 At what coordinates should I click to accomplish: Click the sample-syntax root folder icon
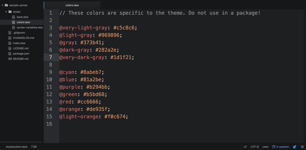point(6,5)
